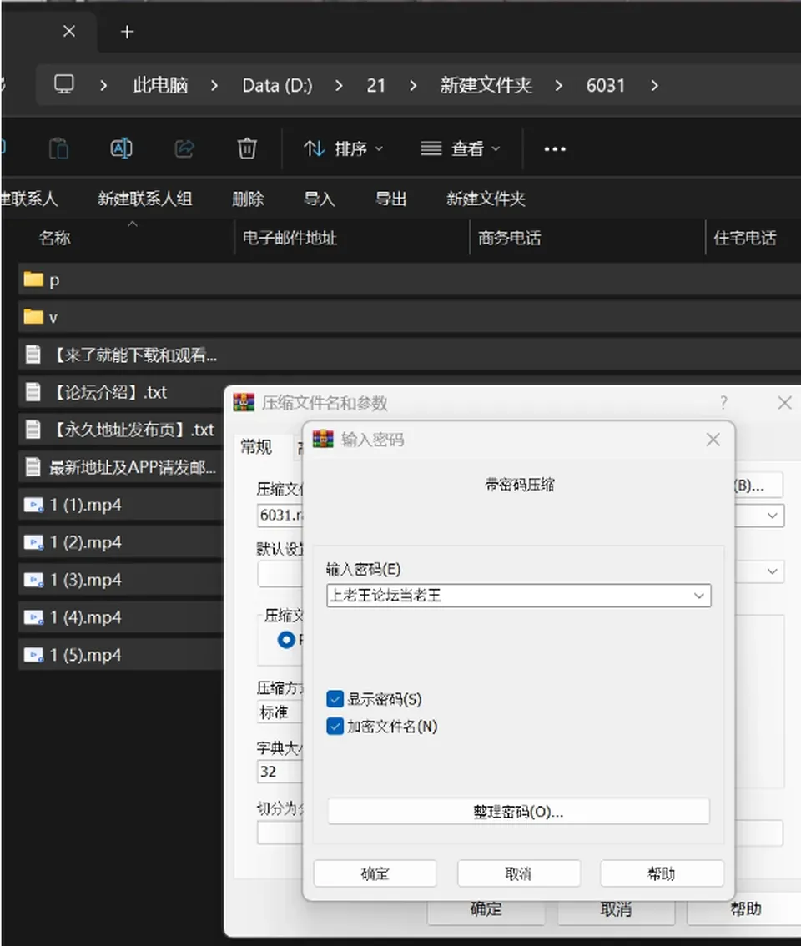
Task: Click the trash delete icon in toolbar
Action: (247, 148)
